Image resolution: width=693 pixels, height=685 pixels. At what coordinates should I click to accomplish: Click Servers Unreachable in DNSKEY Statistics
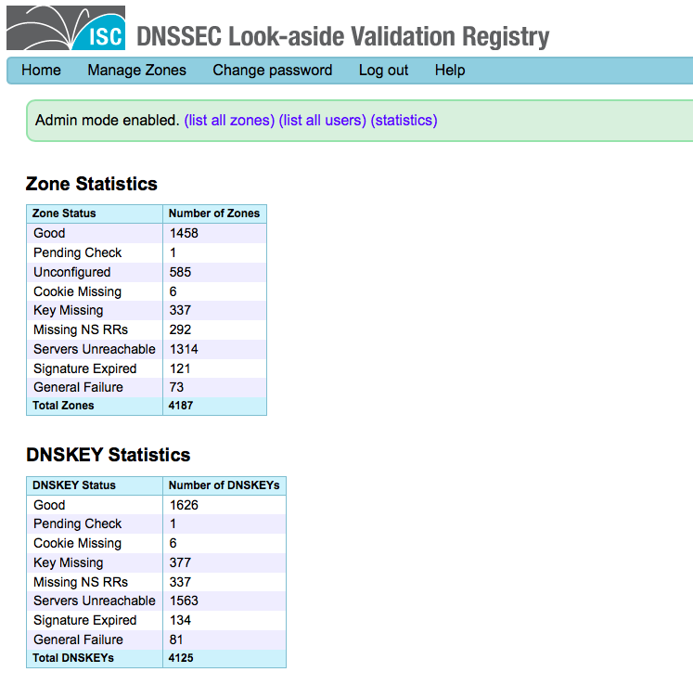[95, 601]
